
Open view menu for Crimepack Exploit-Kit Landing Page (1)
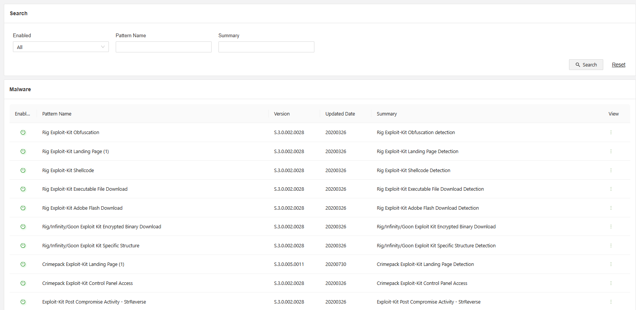point(611,264)
